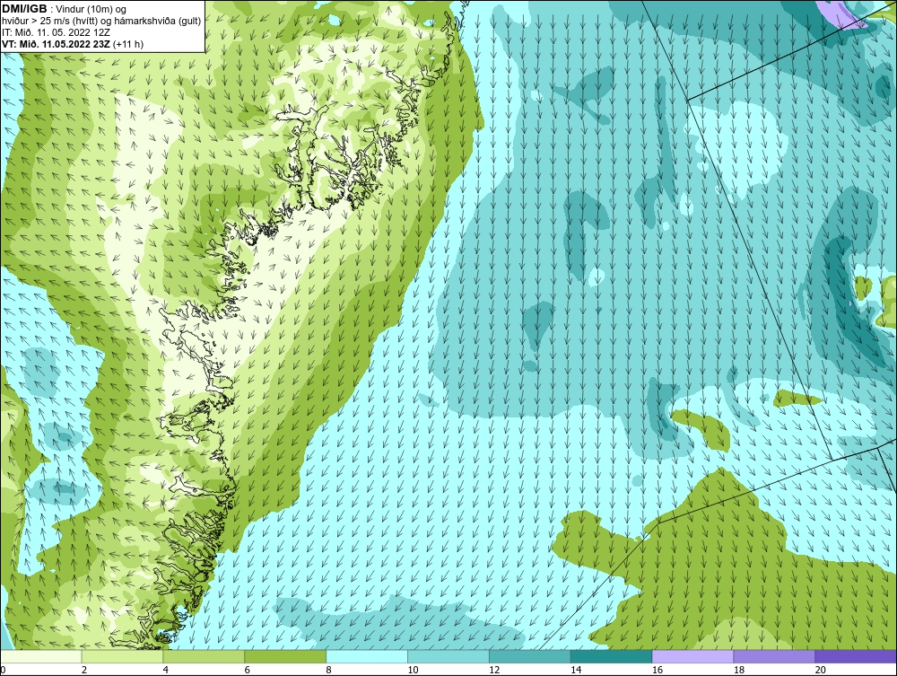
Task: Click the olive green 6–8 m/s legend swatch
Action: tap(285, 656)
